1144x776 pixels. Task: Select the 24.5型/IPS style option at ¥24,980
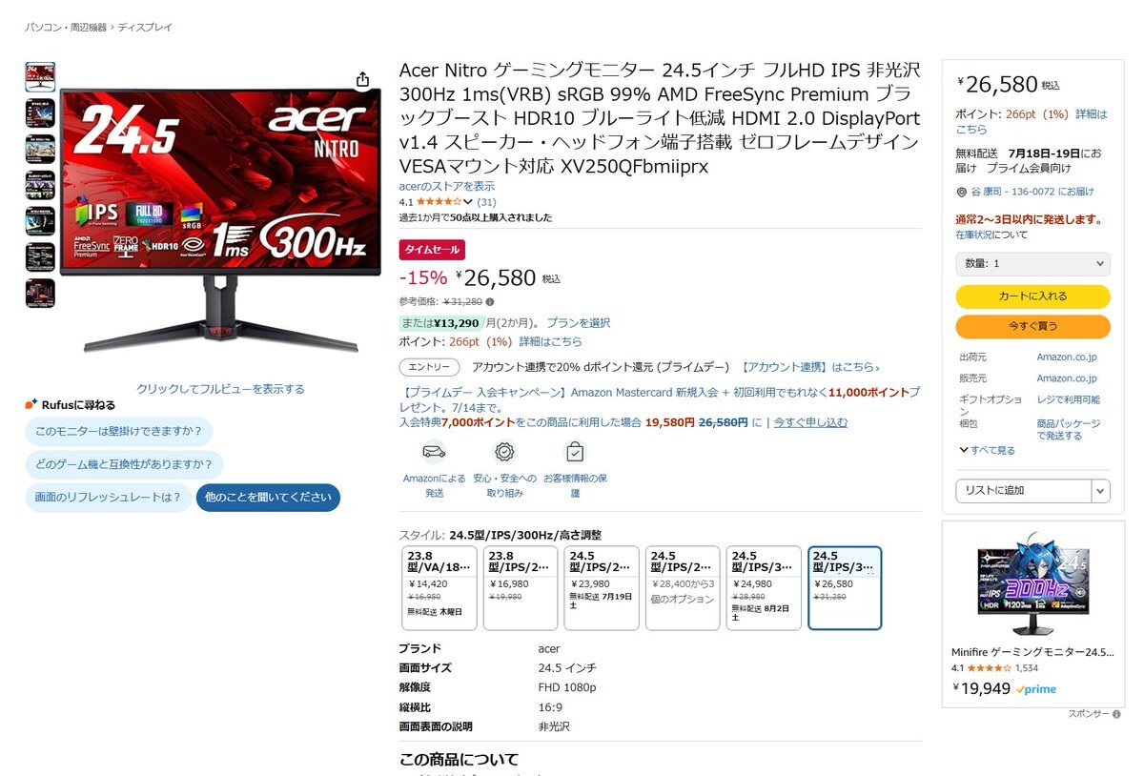coord(764,588)
